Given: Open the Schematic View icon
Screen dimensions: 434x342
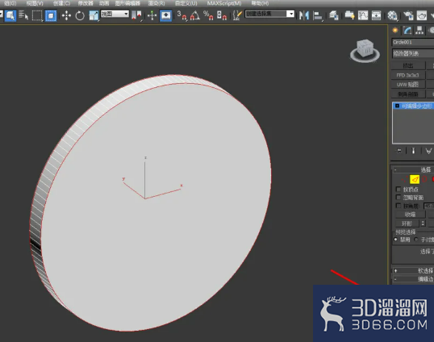Looking at the screenshot, I should point(376,15).
